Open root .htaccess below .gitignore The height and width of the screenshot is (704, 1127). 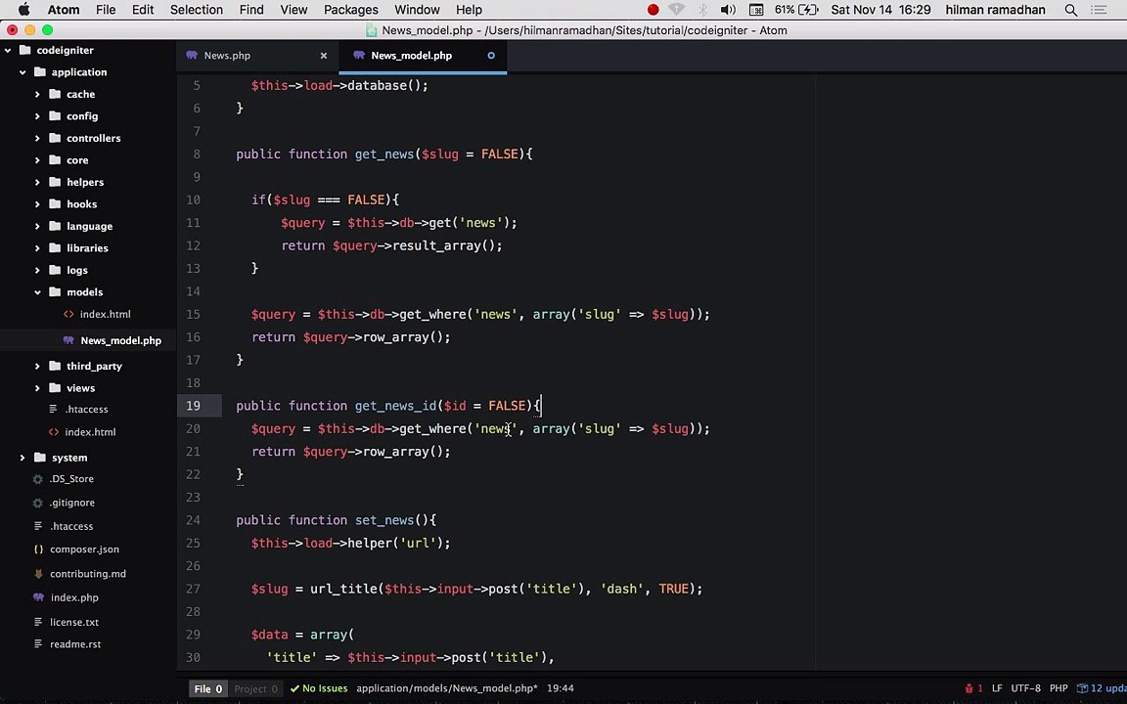[x=71, y=526]
